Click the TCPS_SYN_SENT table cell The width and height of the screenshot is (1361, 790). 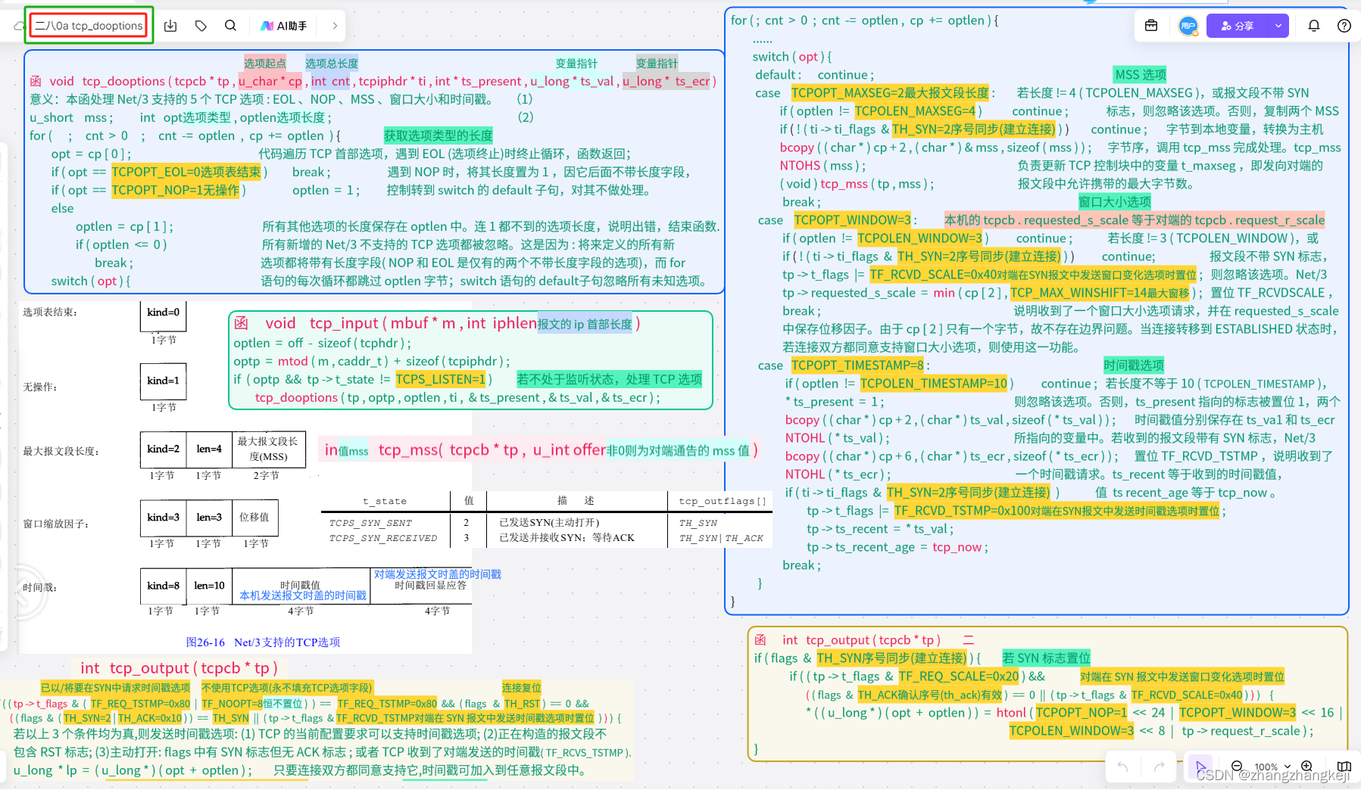coord(370,523)
